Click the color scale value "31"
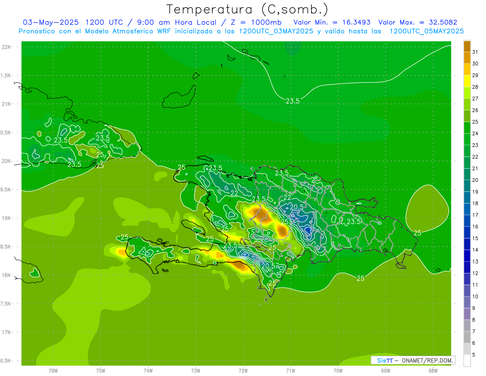Image resolution: width=486 pixels, height=376 pixels. coord(475,52)
